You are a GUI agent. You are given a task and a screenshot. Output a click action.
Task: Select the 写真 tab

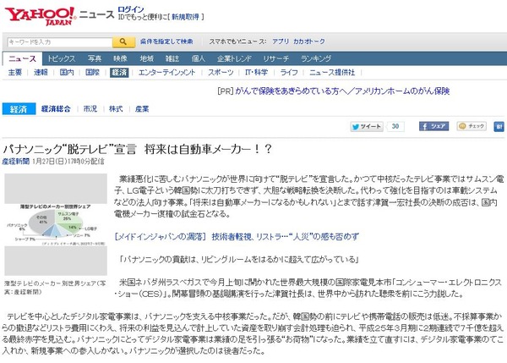[95, 58]
